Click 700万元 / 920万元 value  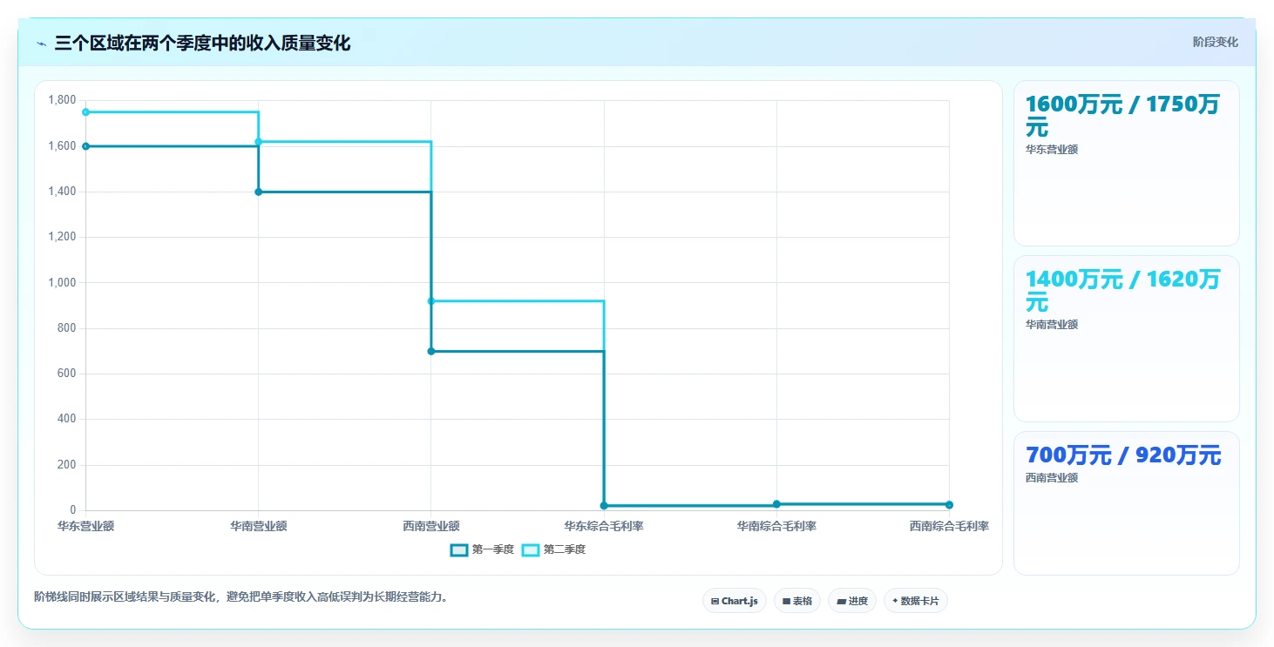pyautogui.click(x=1123, y=455)
